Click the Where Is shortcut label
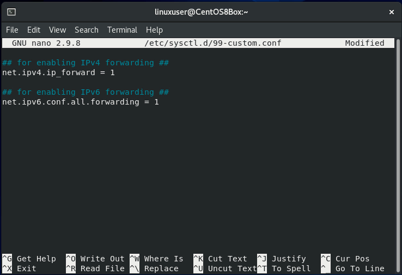The image size is (402, 275). pyautogui.click(x=163, y=259)
